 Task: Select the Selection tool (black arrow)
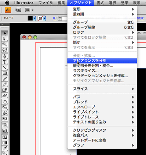click(x=5, y=33)
